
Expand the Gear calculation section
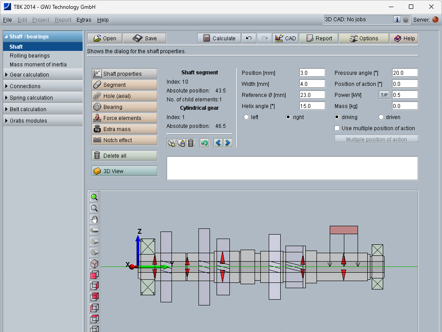tap(29, 75)
